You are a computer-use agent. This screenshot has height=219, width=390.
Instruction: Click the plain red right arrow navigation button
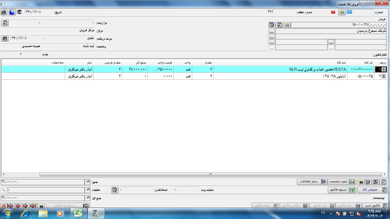click(25, 206)
